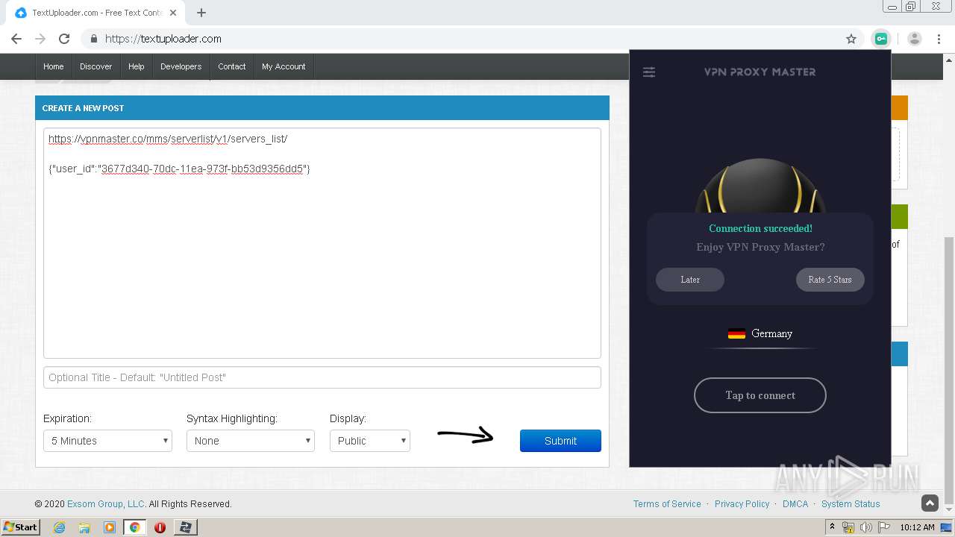This screenshot has width=955, height=537.
Task: Open Discover nav item
Action: [x=96, y=66]
